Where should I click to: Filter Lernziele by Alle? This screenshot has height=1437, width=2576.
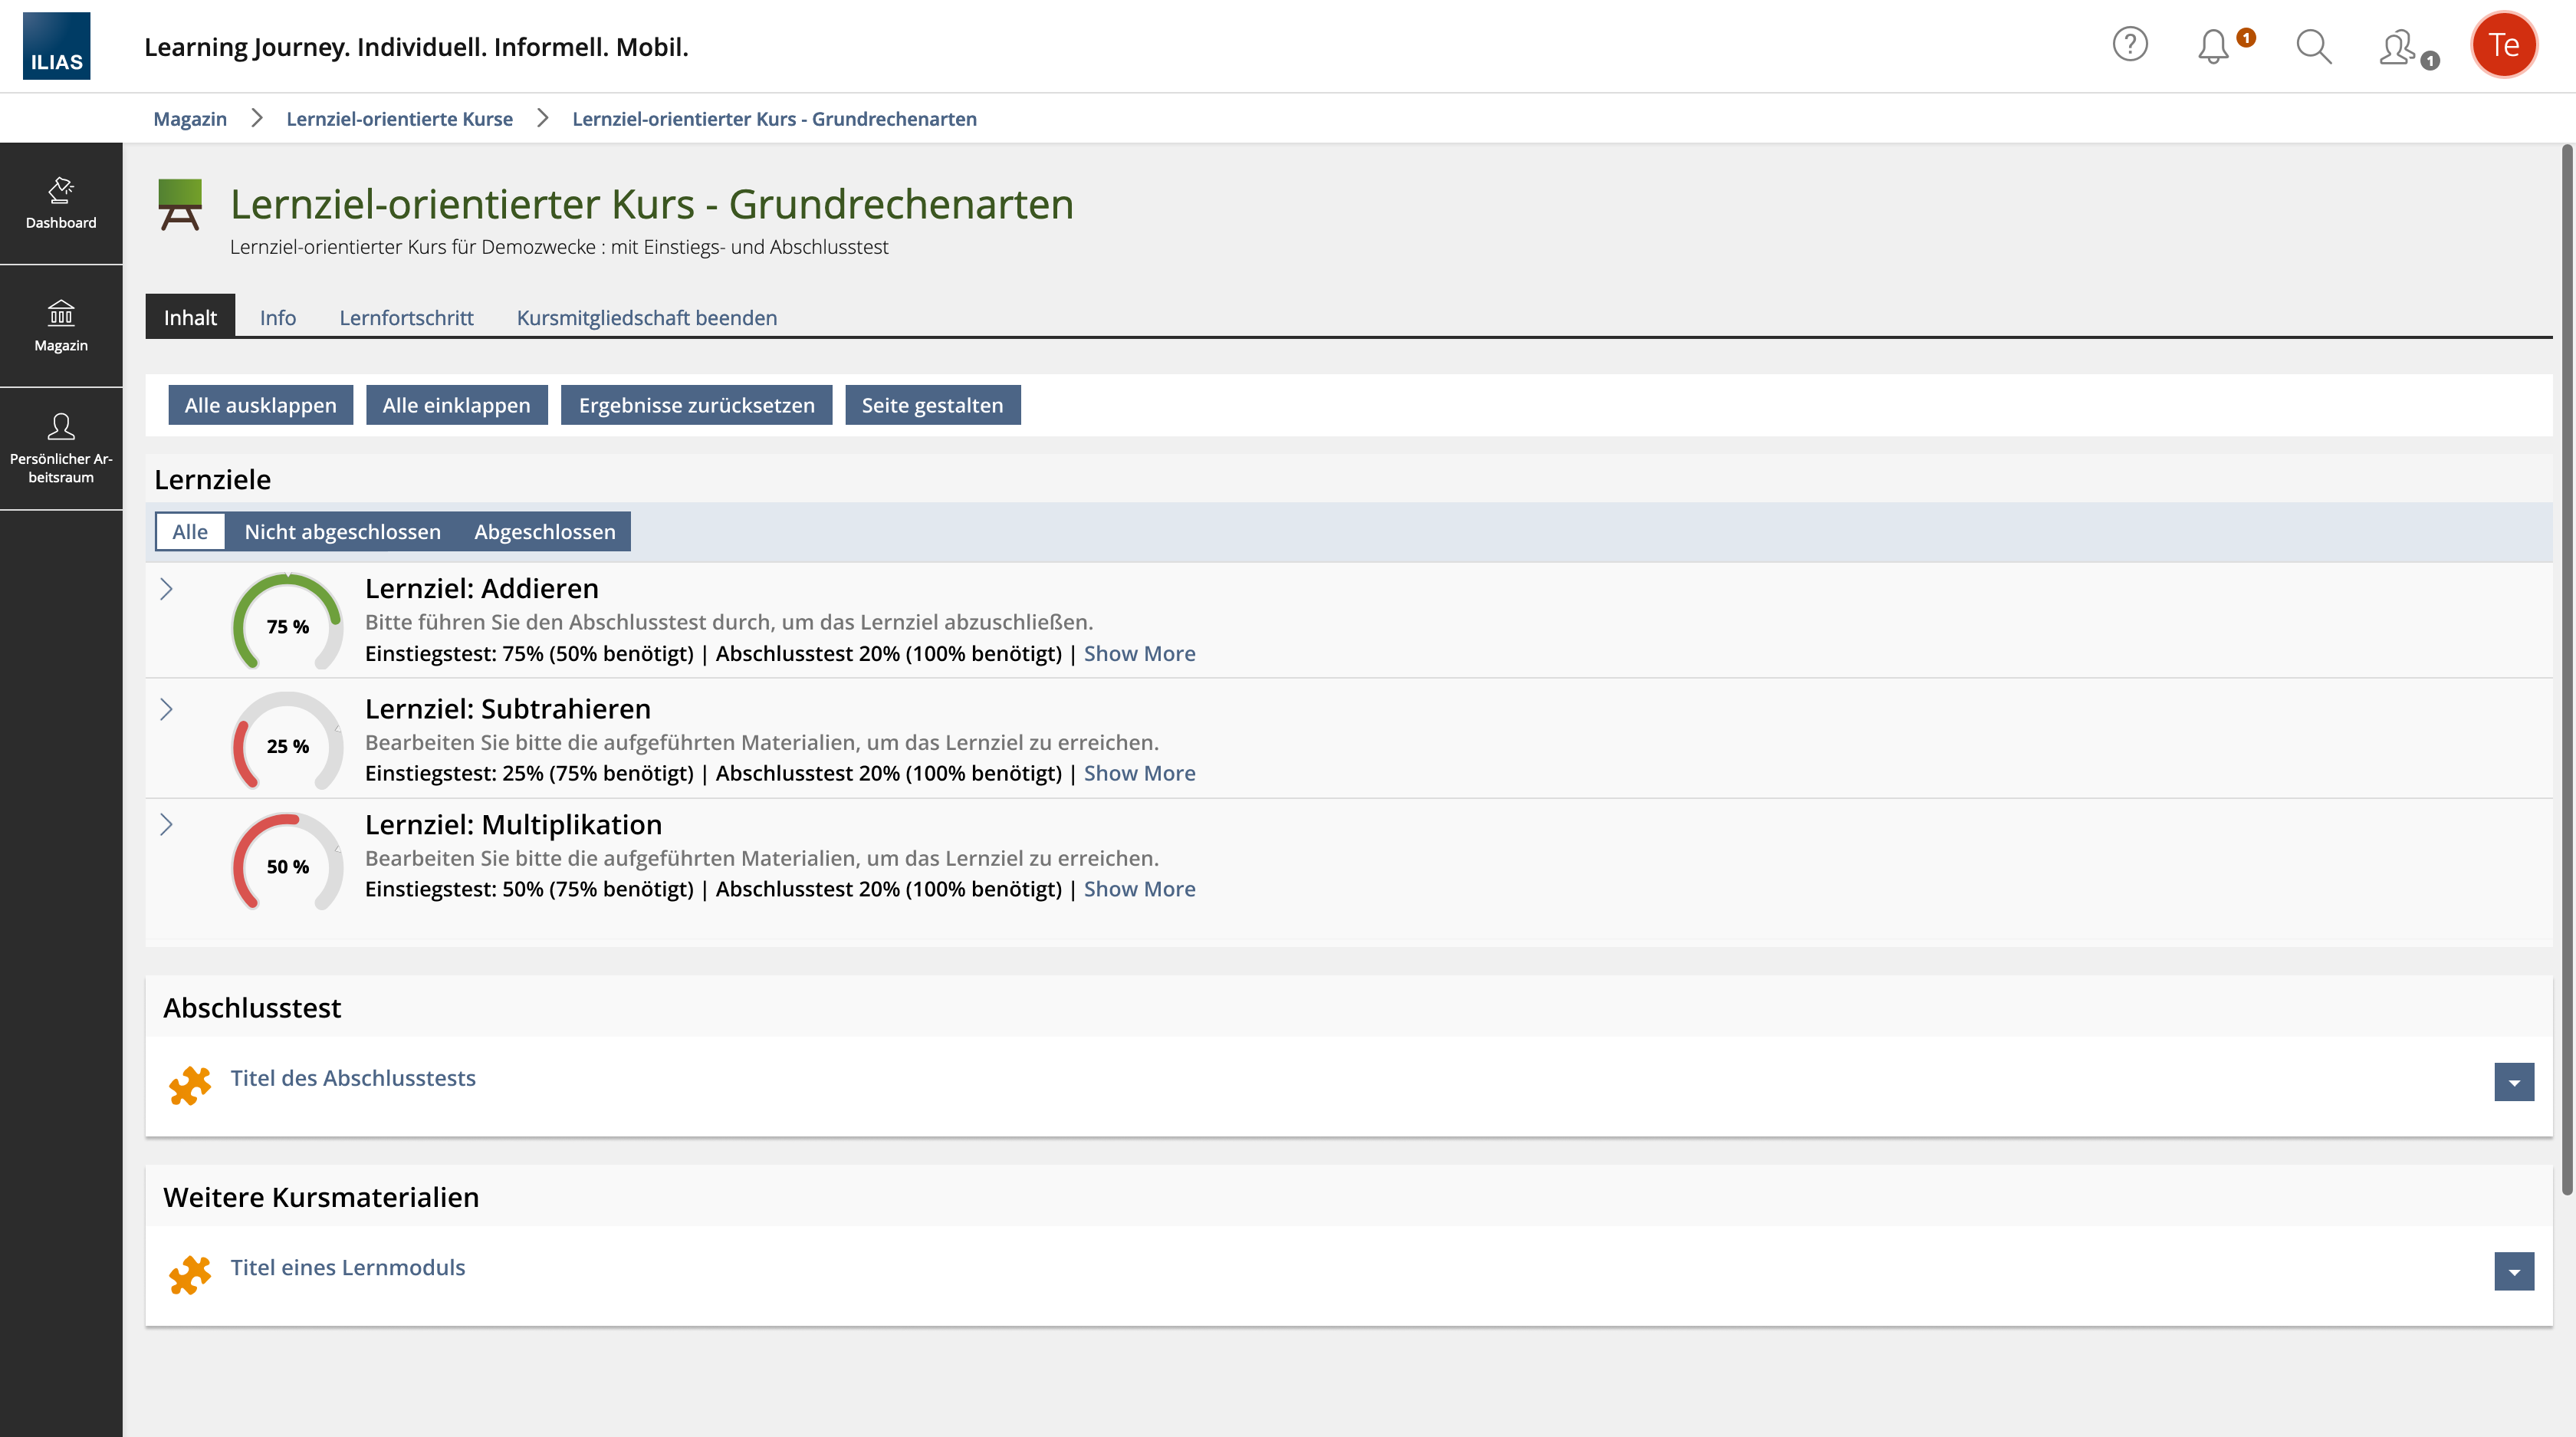pyautogui.click(x=189, y=532)
